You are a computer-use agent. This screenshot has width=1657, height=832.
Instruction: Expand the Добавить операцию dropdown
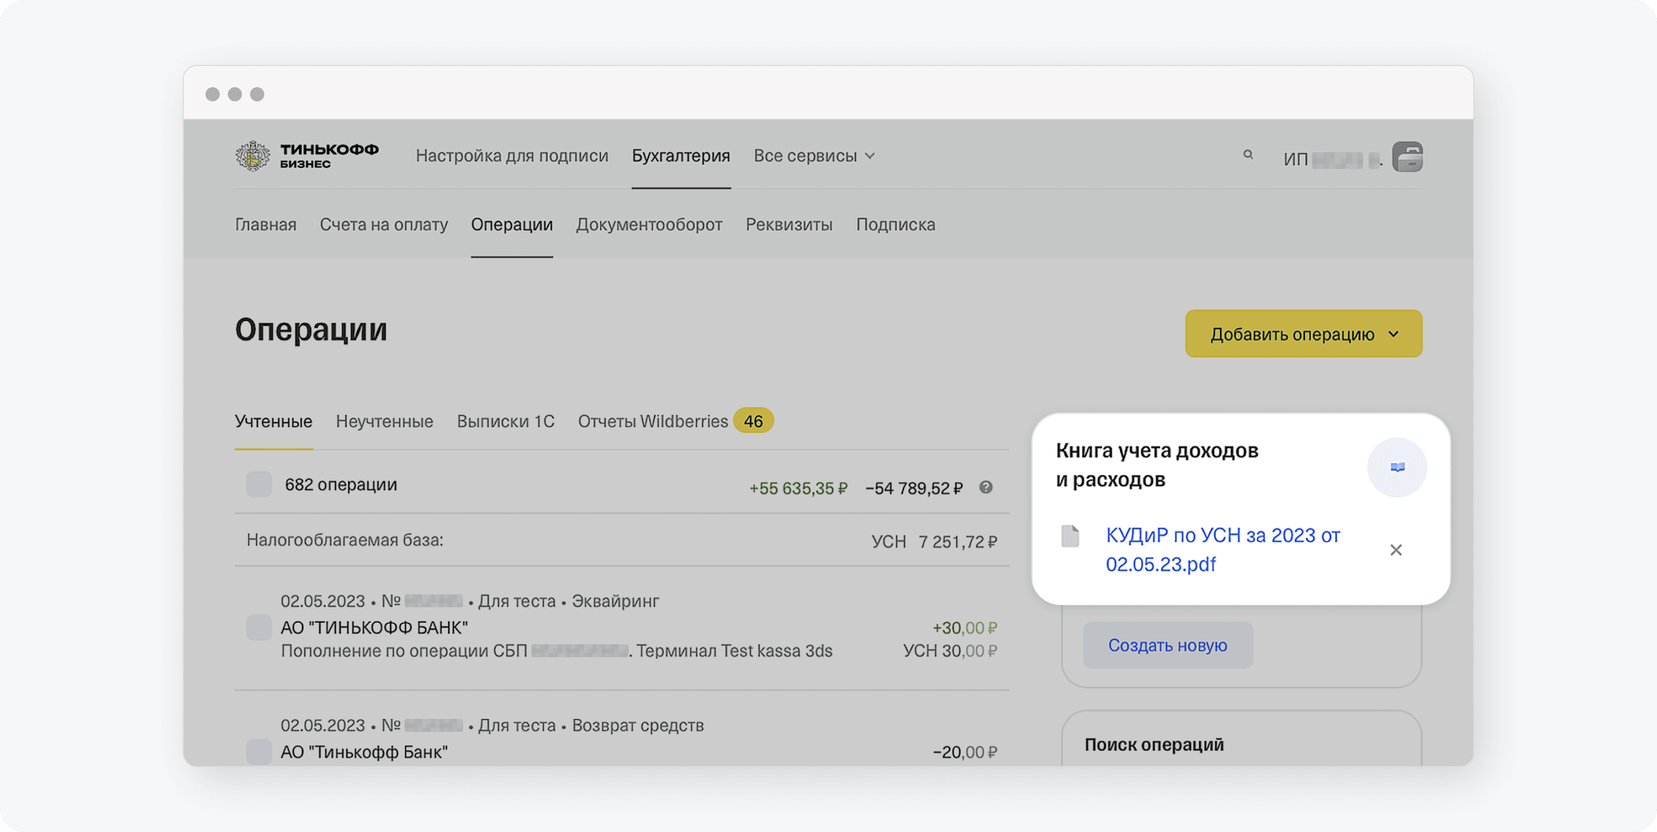coord(1303,334)
